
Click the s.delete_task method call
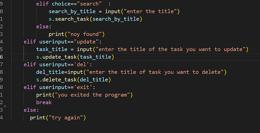click(x=58, y=79)
